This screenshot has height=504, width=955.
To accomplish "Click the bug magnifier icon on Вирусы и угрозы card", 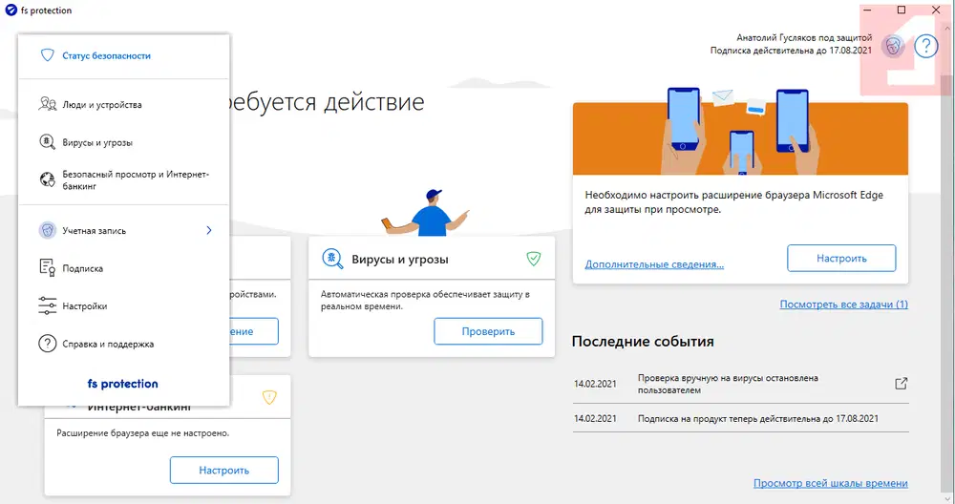I will pyautogui.click(x=332, y=259).
